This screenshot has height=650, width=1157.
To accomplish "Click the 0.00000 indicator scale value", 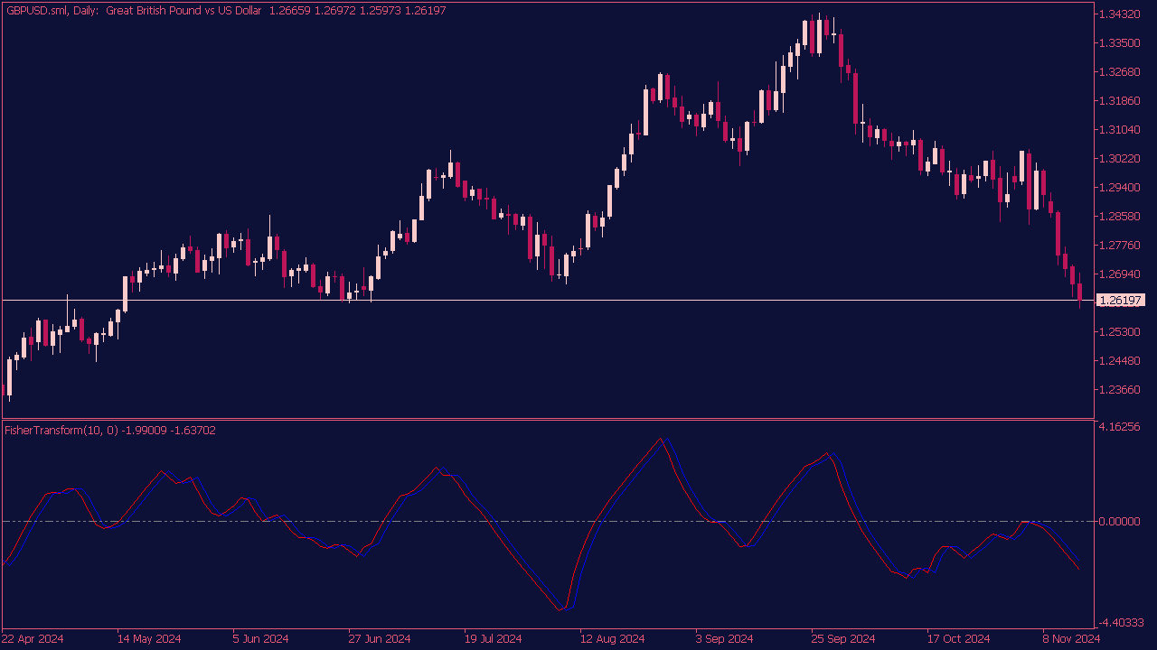I will tap(1119, 522).
